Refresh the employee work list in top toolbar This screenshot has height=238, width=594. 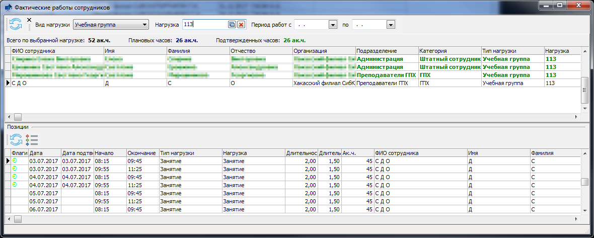16,24
